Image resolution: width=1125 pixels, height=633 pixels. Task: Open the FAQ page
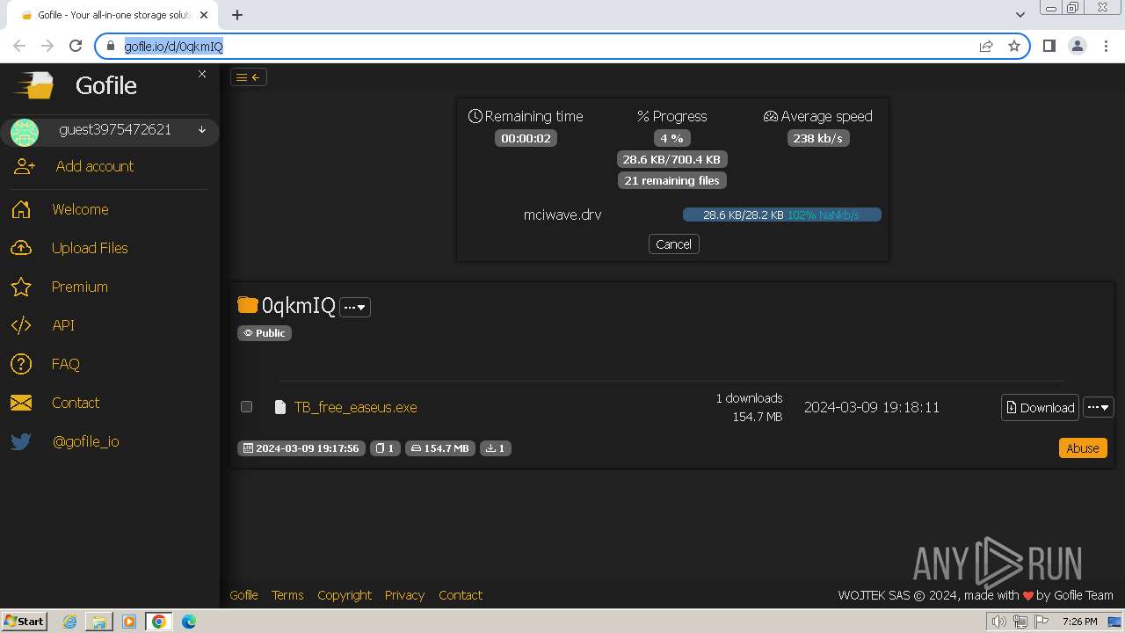(66, 364)
